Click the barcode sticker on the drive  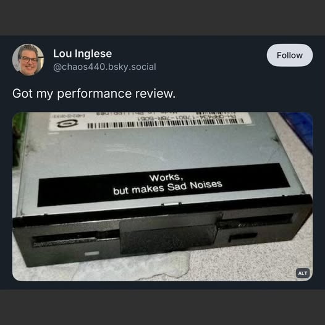[150, 122]
